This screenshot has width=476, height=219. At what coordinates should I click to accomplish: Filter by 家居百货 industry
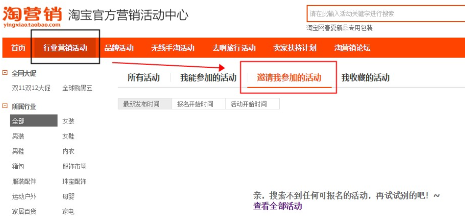(x=24, y=211)
